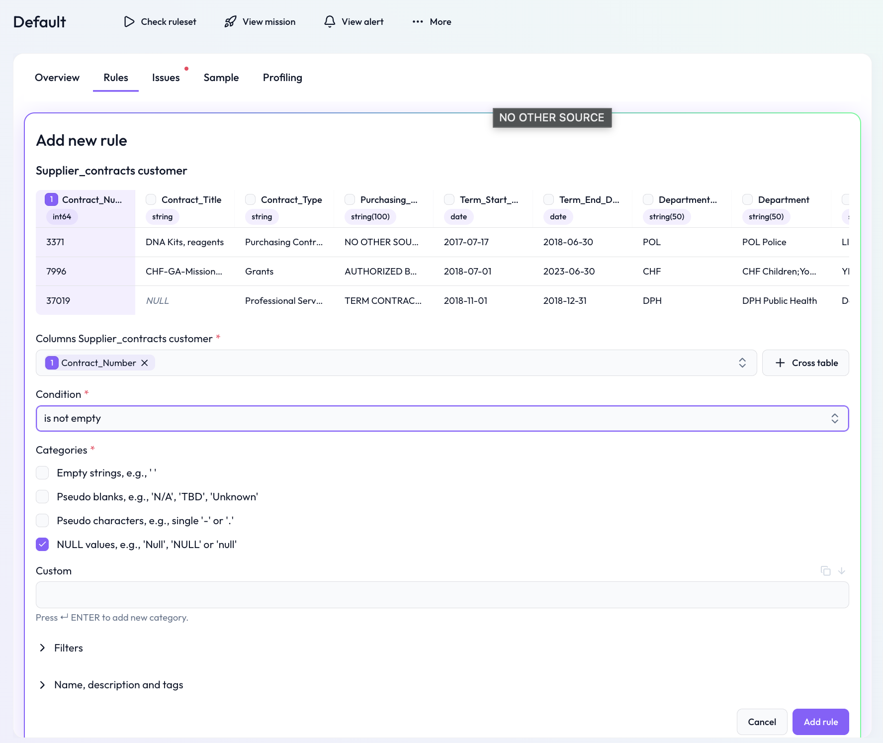Remove the Contract_Number tag with X icon

point(145,363)
